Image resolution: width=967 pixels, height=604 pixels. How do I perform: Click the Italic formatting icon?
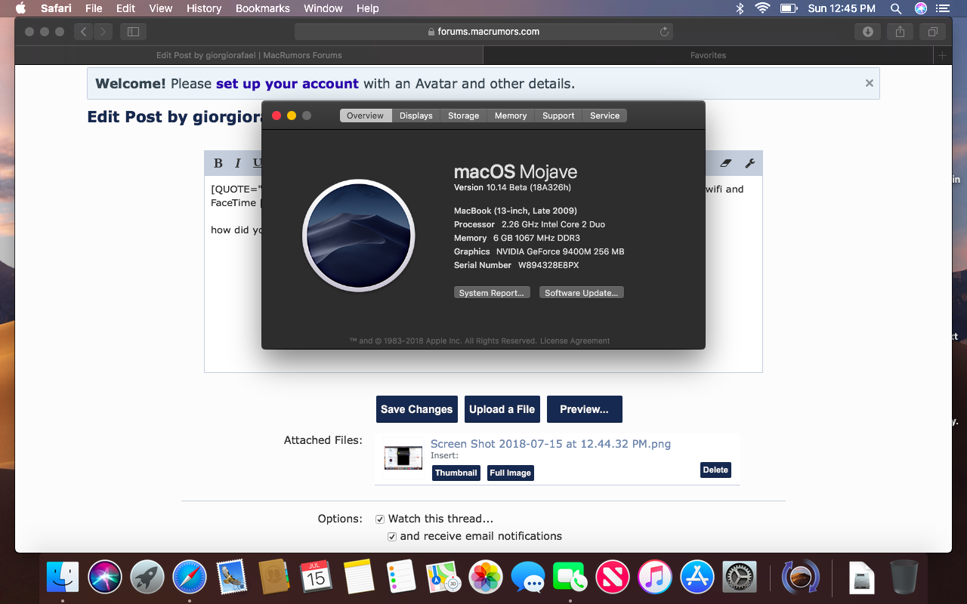(x=238, y=163)
